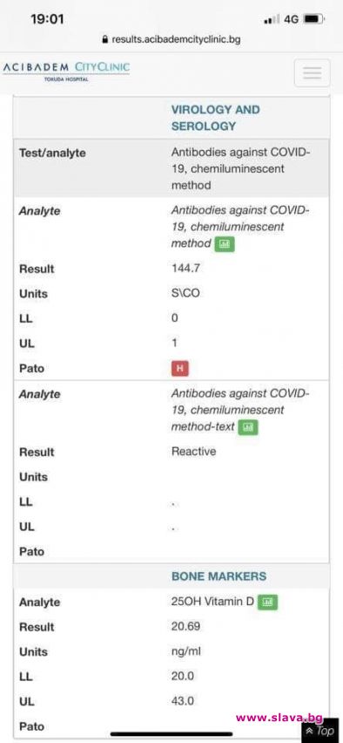Screen dimensions: 343x743
Task: Click the Reactive result text
Action: (193, 451)
